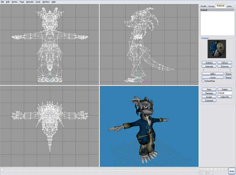Click None beside the <none> alpha map
This screenshot has height=175, width=236.
[x=228, y=77]
